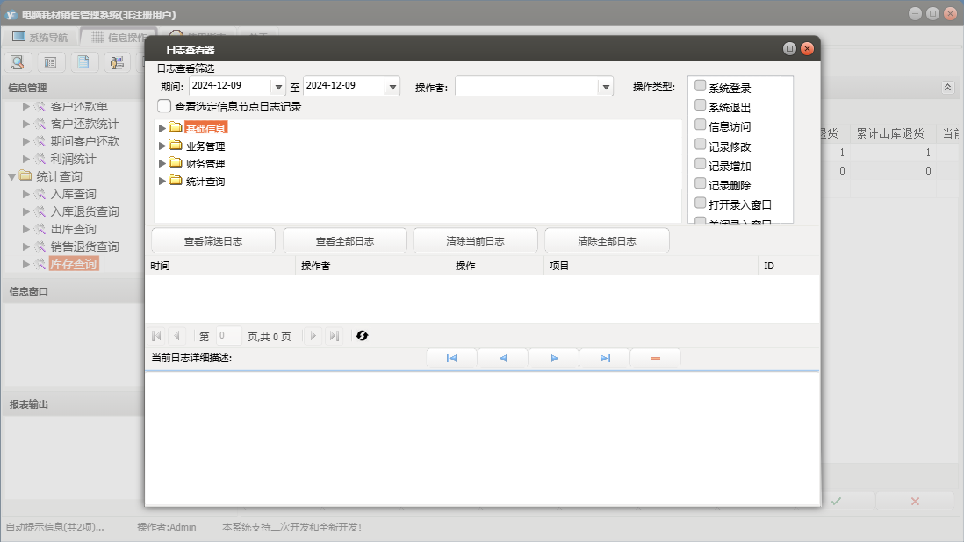Check the 记录修改 checkbox

click(701, 145)
